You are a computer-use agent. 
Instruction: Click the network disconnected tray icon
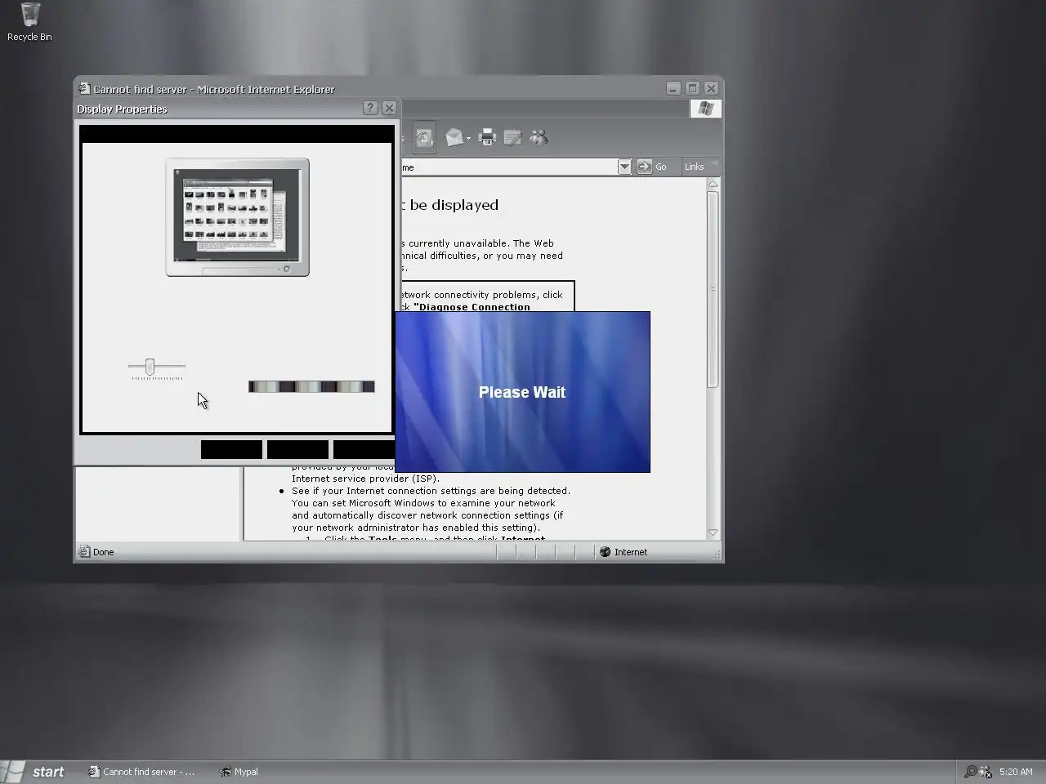(x=986, y=772)
